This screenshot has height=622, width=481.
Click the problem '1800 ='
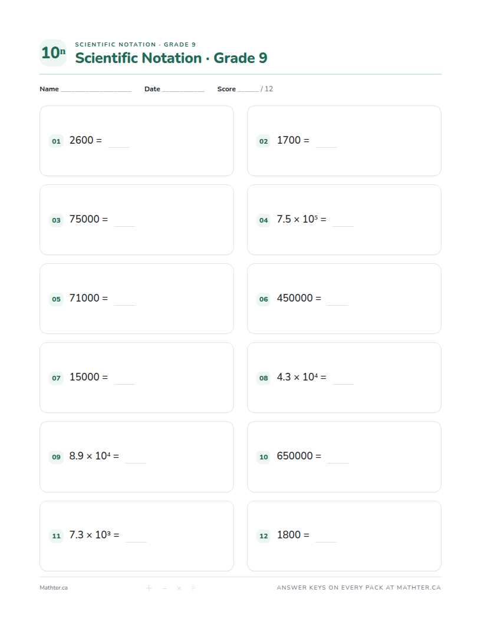click(293, 535)
